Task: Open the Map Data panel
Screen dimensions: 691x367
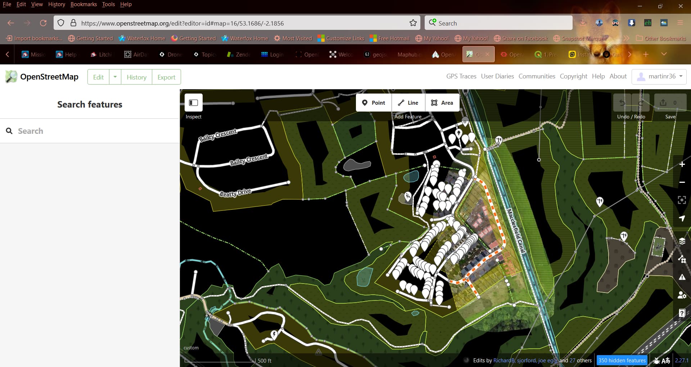Action: point(682,260)
